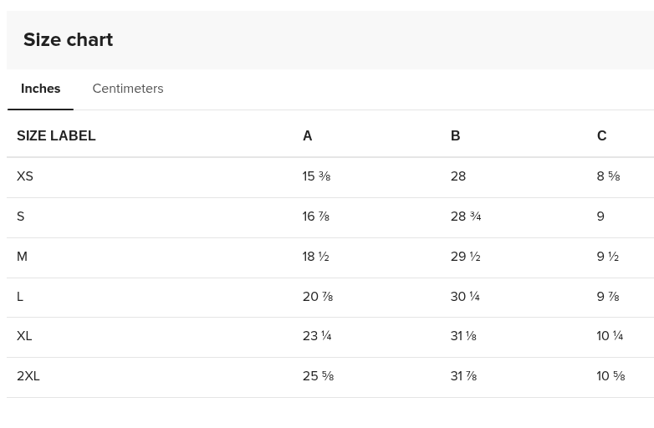The height and width of the screenshot is (428, 654).
Task: Click the 28 ¾ value in S row
Action: (465, 217)
